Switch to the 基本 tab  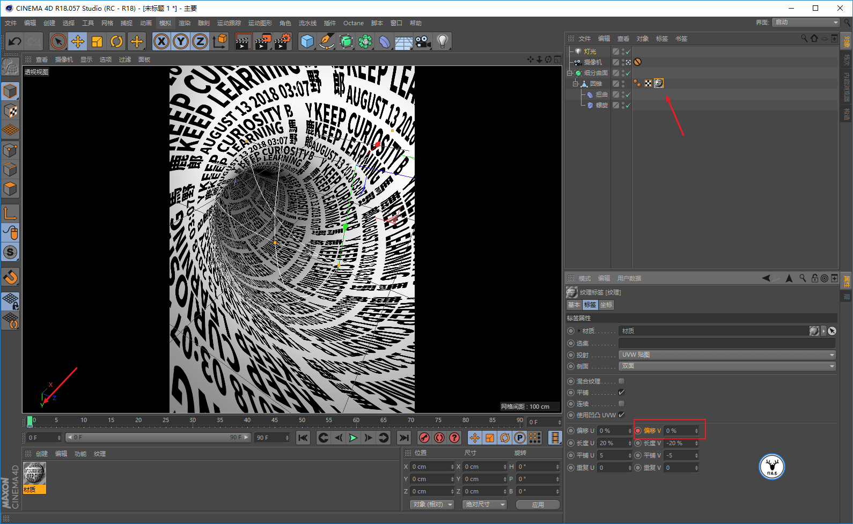point(574,305)
